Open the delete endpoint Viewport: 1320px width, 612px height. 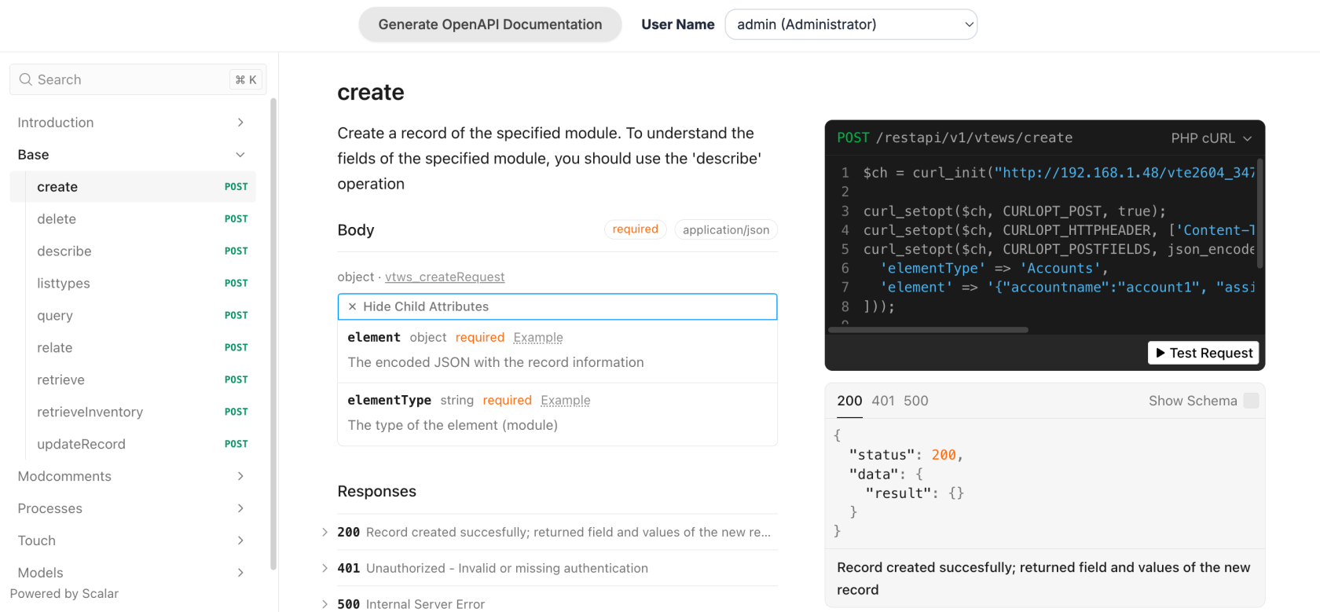coord(133,219)
